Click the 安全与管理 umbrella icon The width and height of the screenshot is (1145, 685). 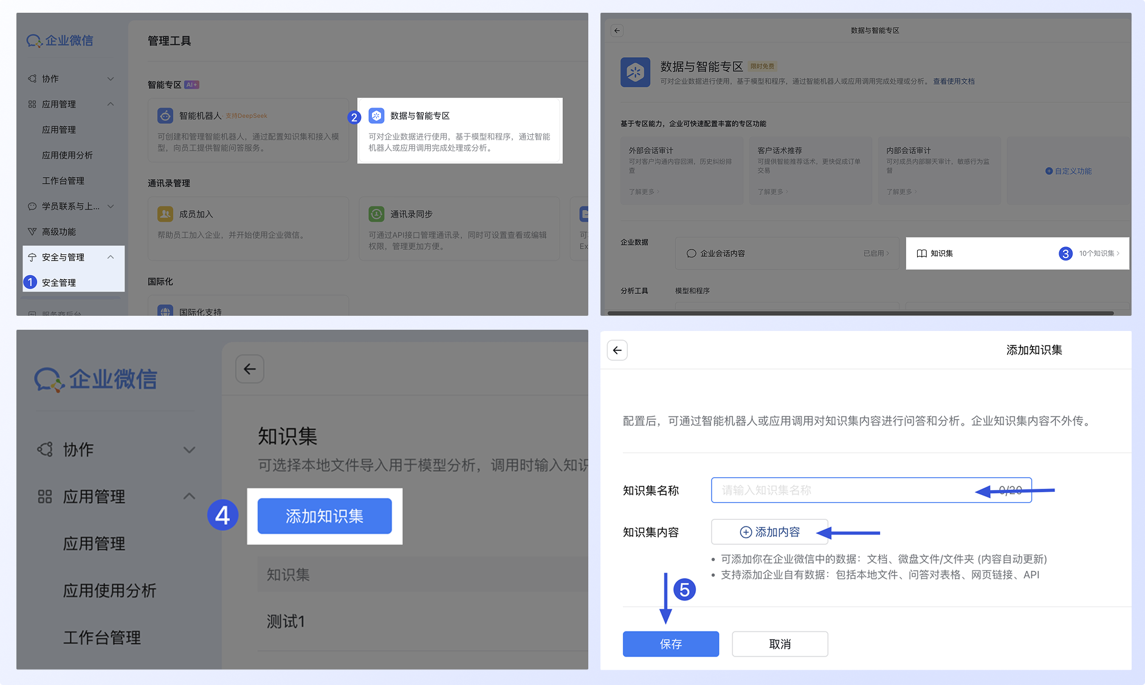click(x=32, y=257)
